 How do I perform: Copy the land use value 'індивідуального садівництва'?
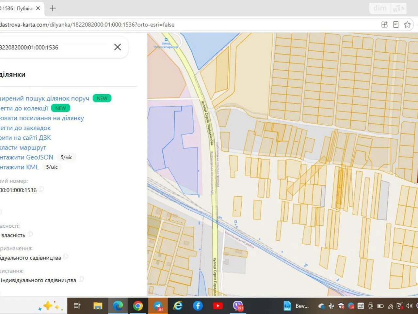81,279
